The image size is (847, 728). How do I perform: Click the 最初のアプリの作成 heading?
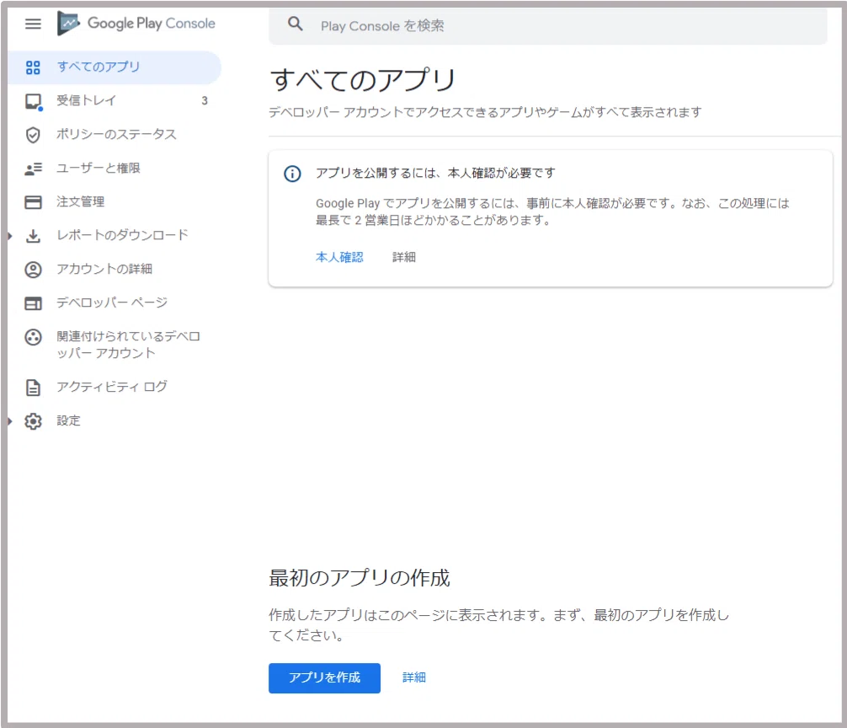pos(360,578)
